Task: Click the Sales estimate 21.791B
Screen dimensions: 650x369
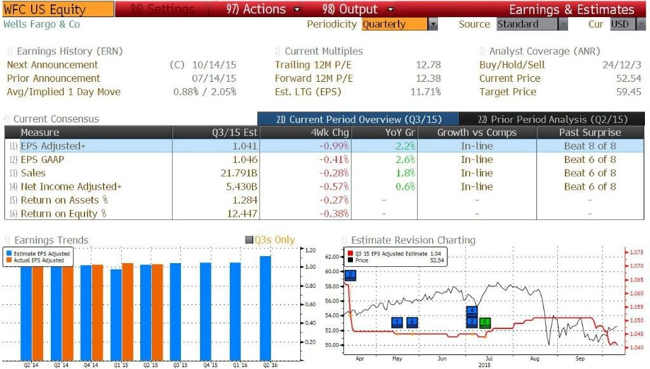Action: tap(239, 173)
